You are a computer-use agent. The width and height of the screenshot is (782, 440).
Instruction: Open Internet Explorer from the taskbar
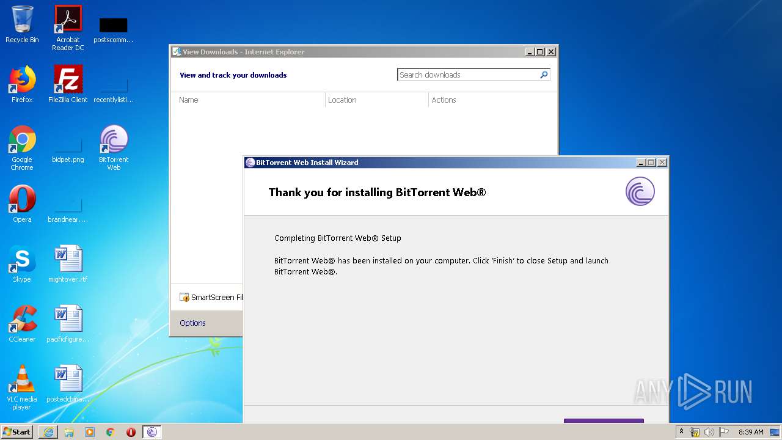(48, 432)
